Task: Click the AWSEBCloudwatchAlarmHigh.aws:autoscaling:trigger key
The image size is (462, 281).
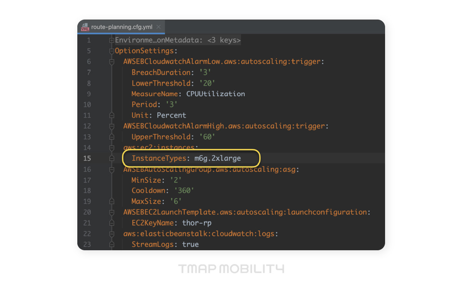Action: pyautogui.click(x=225, y=126)
